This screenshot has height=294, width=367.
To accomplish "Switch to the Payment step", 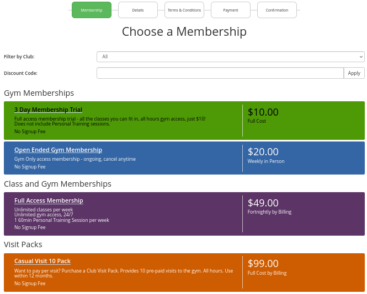I will pyautogui.click(x=231, y=10).
